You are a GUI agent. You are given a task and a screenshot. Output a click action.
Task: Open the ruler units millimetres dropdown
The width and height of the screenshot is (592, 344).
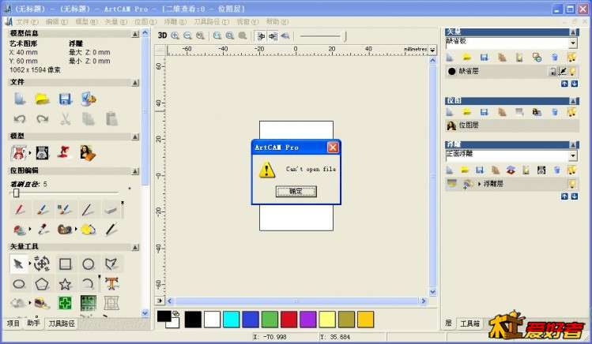[x=432, y=50]
